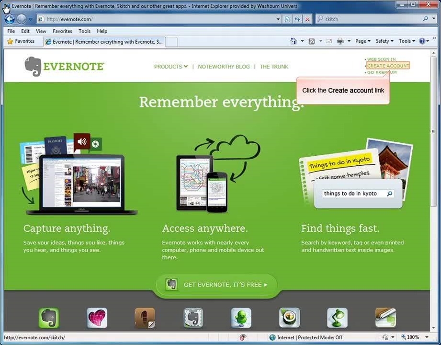Open the Tools menu in menu bar
Viewport: 441px width, 345px height.
84,31
